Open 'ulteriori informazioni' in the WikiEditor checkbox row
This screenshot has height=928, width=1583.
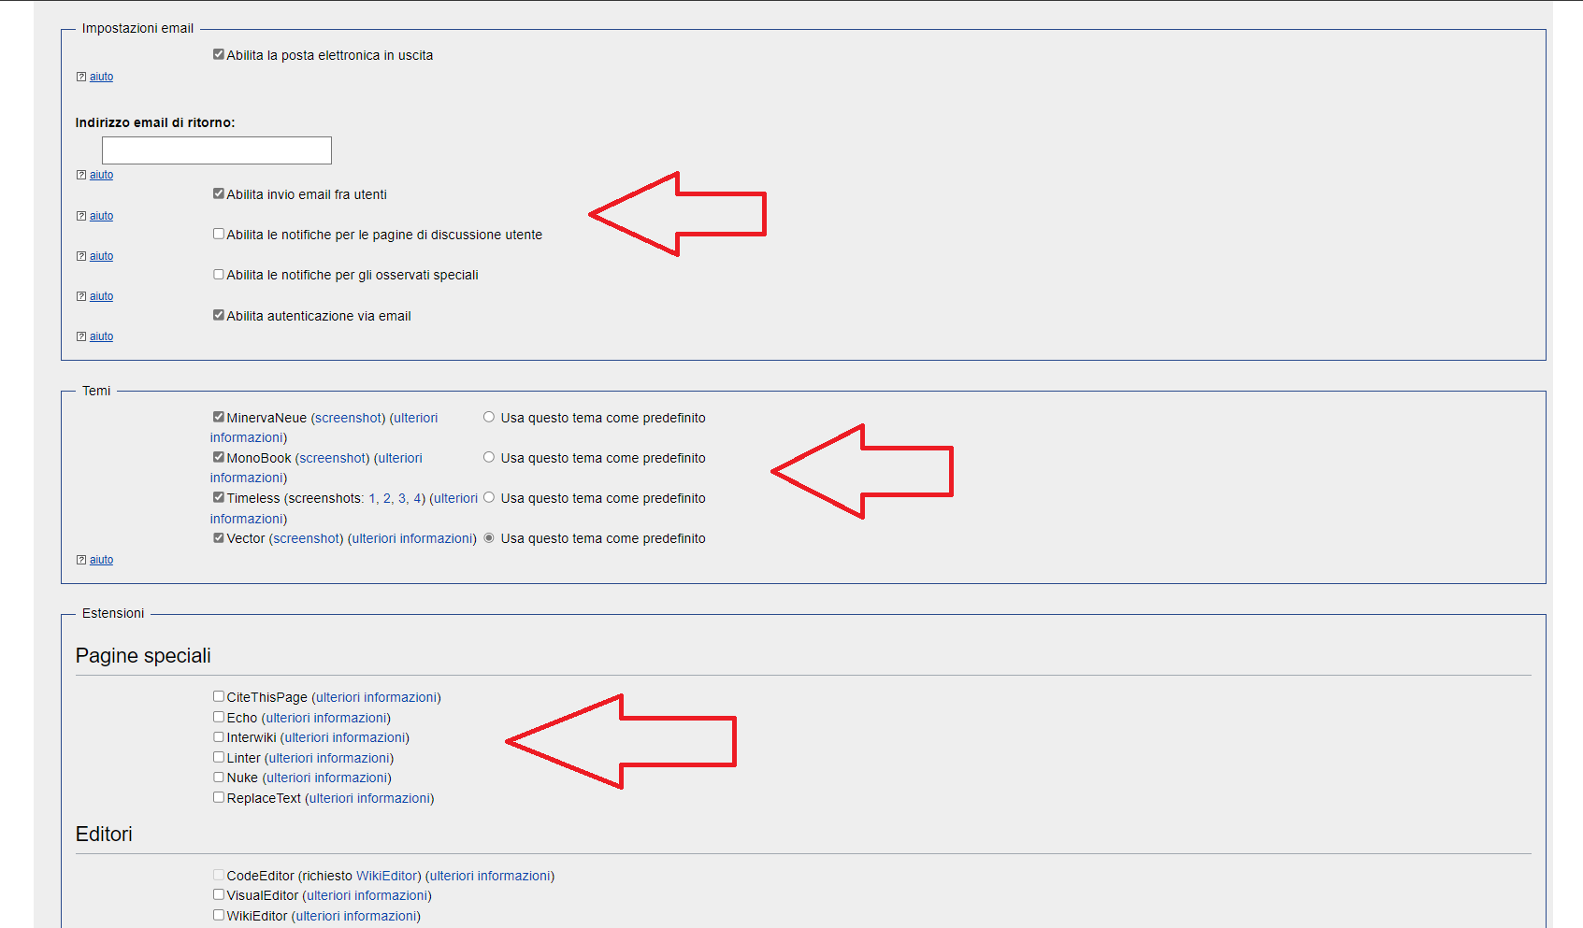pyautogui.click(x=356, y=916)
